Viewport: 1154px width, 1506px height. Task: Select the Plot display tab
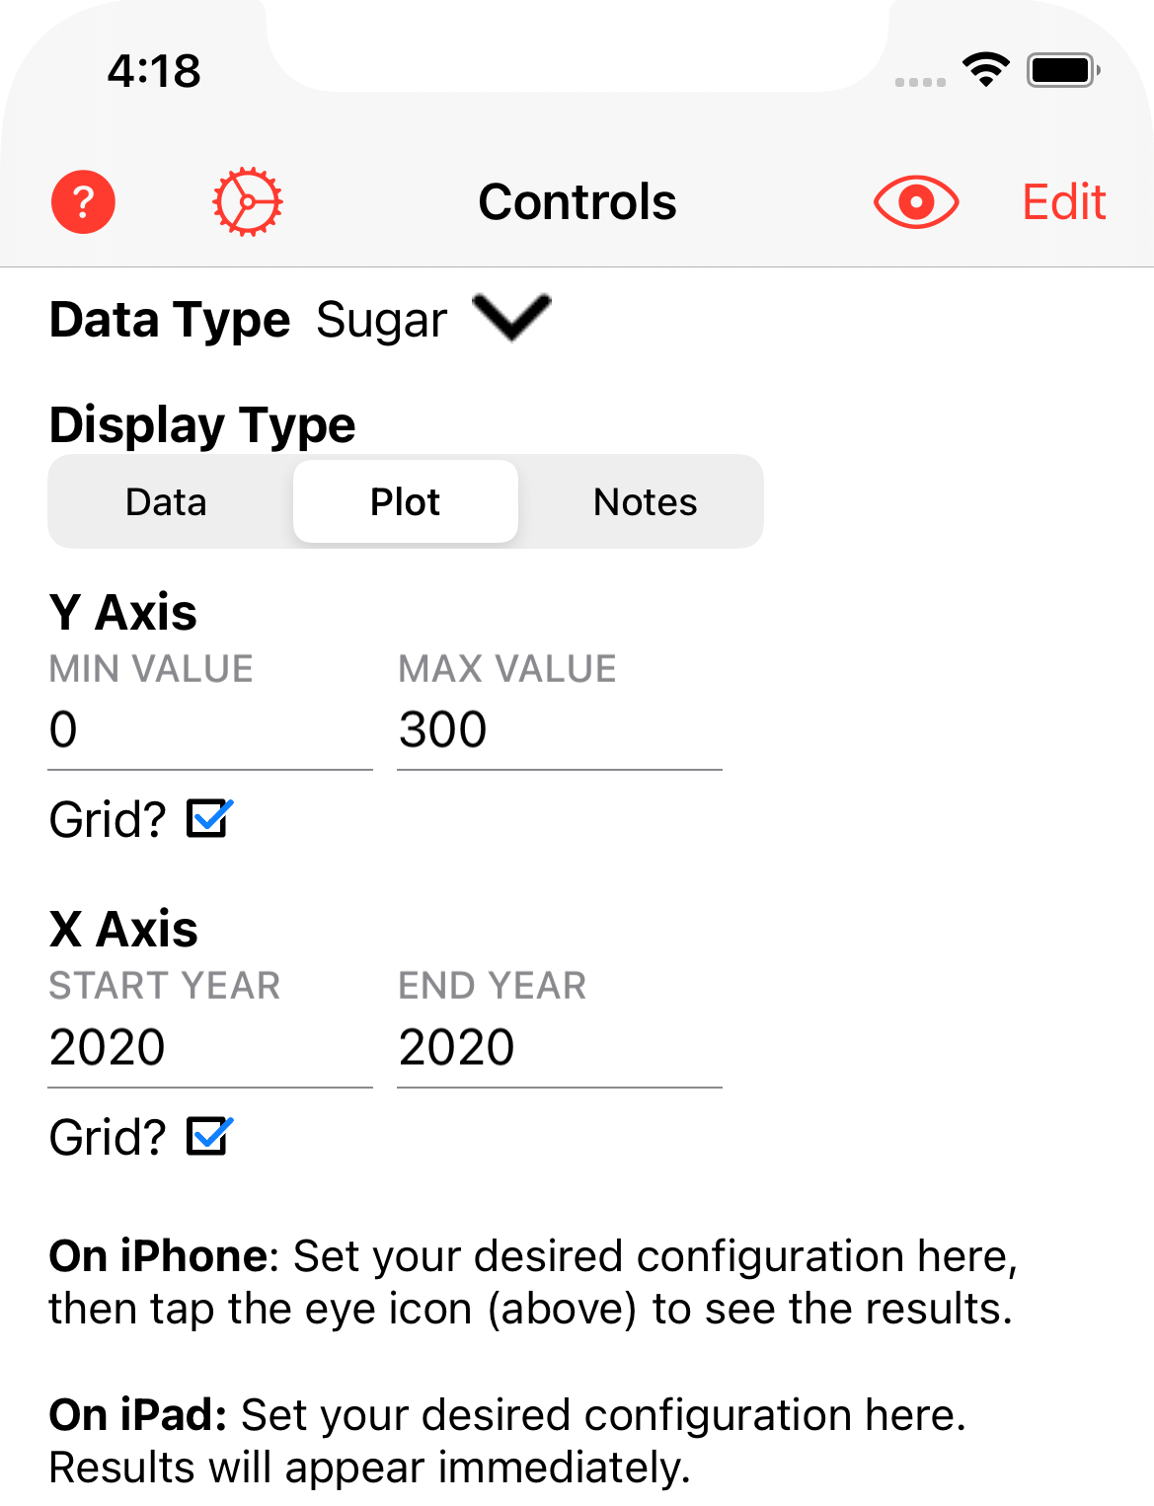(406, 502)
